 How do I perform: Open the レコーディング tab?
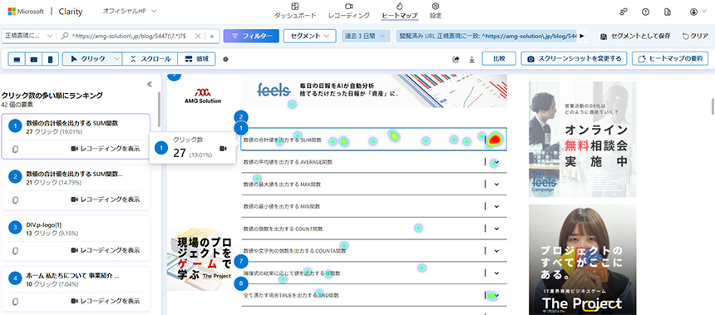point(349,11)
